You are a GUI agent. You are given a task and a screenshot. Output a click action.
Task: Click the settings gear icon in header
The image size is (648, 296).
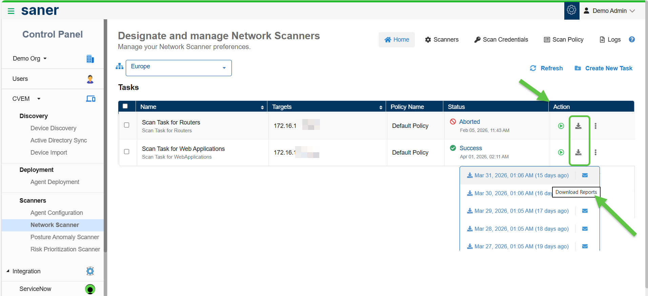571,10
